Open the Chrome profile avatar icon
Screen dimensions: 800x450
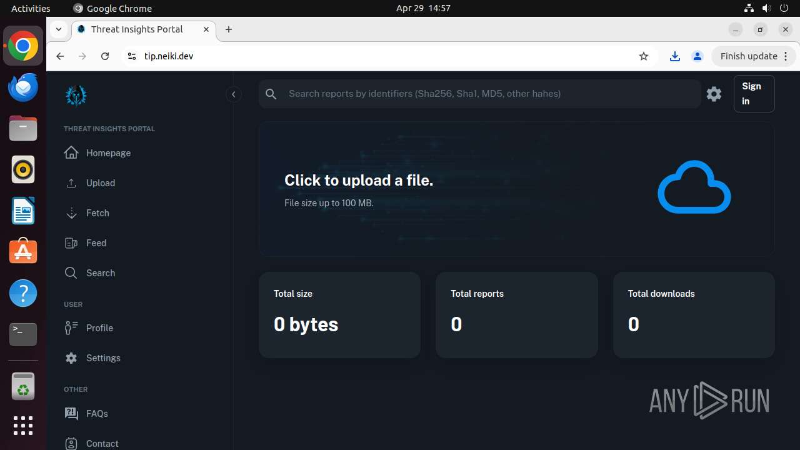coord(697,56)
